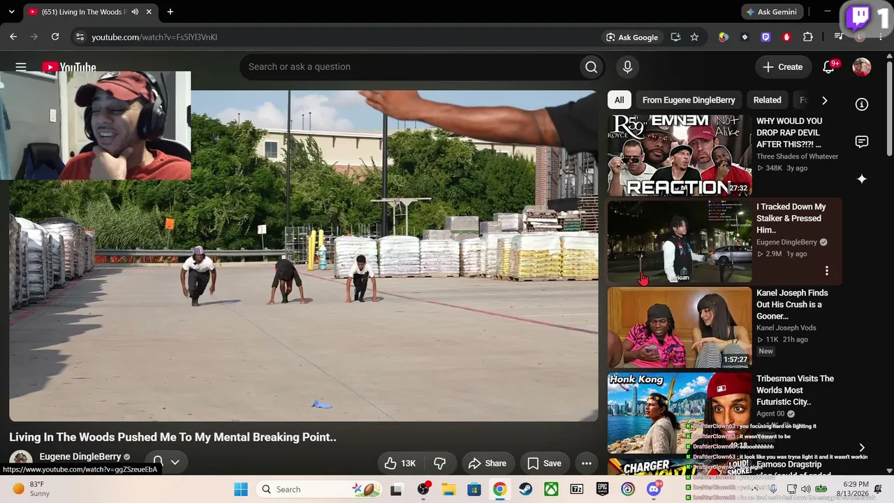Open the tab search dropdown arrow
This screenshot has width=894, height=503.
click(11, 12)
